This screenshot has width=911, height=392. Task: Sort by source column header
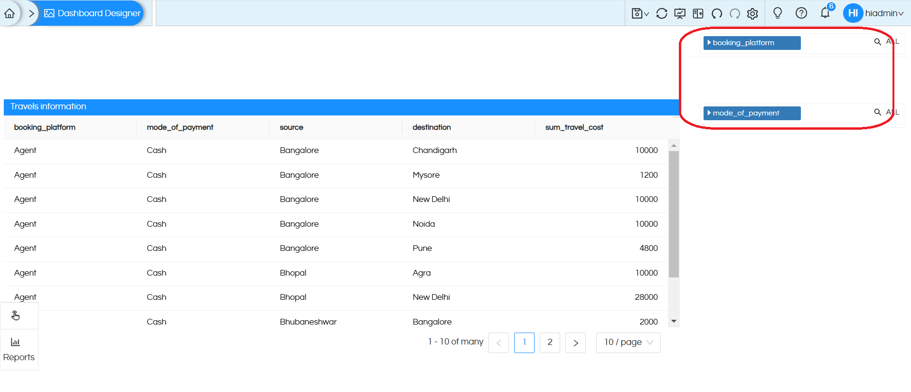(291, 127)
